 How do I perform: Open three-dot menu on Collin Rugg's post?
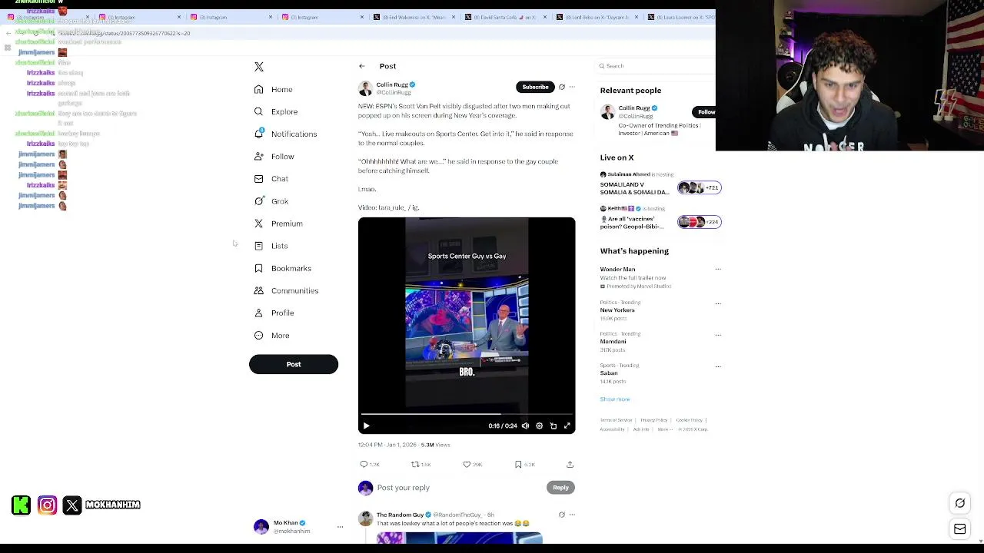tap(571, 87)
